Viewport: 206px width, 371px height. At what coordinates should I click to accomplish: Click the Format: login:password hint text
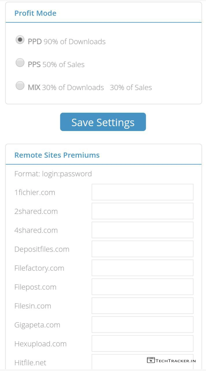coord(53,174)
